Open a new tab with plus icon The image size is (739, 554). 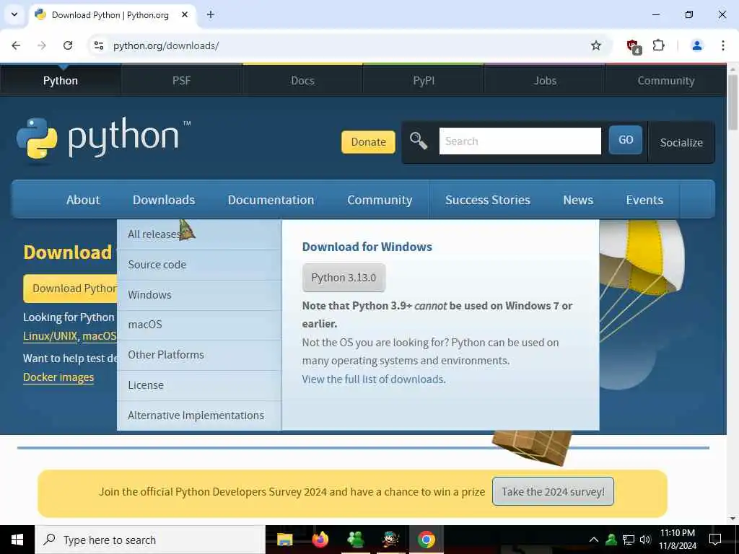click(211, 14)
